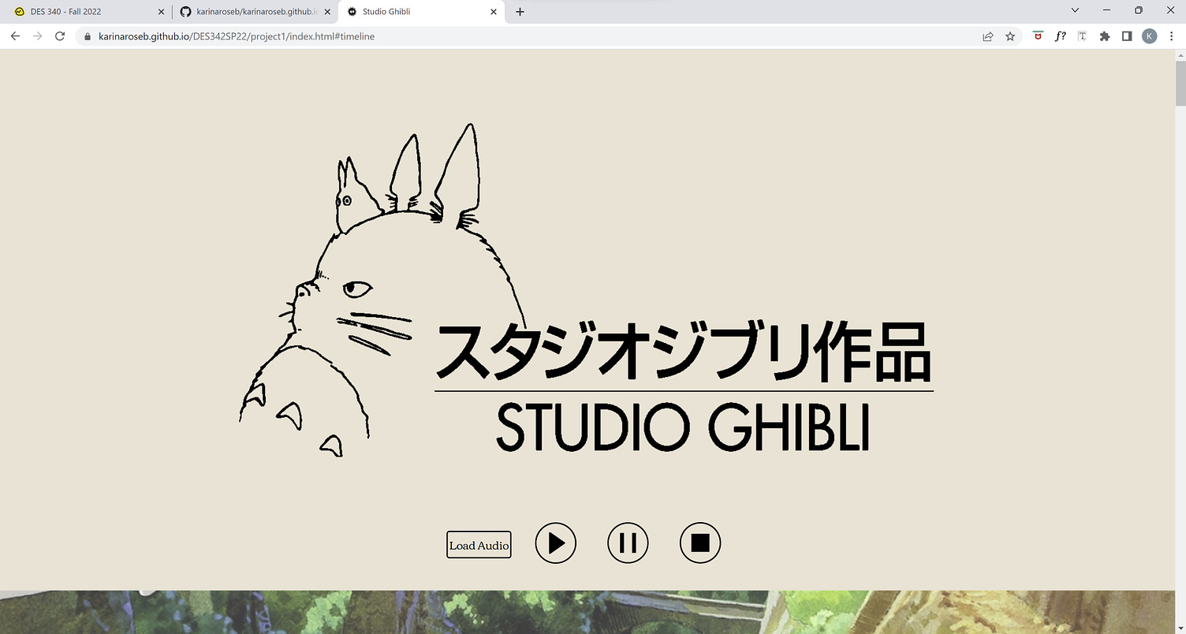This screenshot has width=1186, height=634.
Task: Click the Totoro logo drawing
Action: [382, 290]
